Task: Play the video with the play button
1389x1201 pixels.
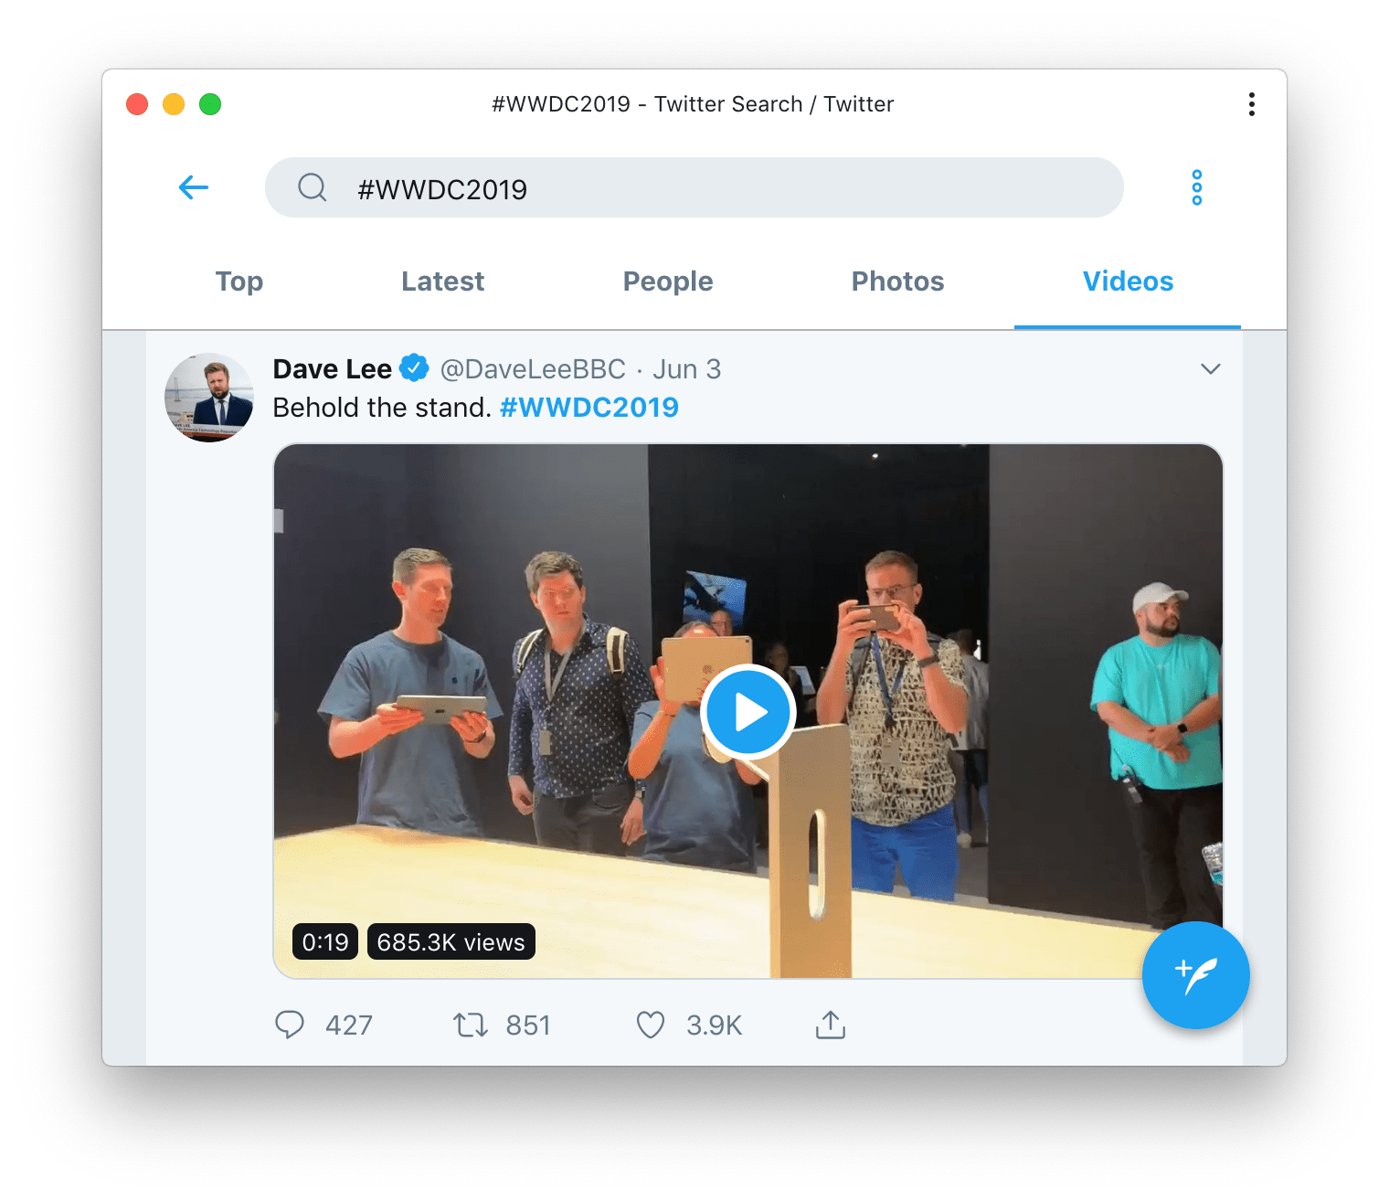Action: point(748,712)
